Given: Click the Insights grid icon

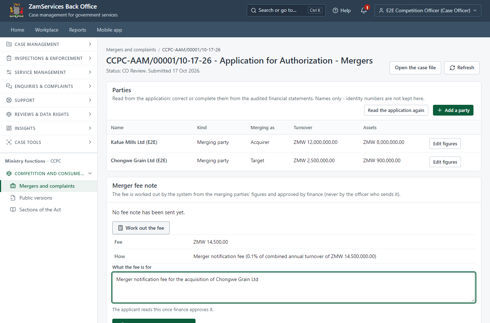Looking at the screenshot, I should (x=9, y=128).
